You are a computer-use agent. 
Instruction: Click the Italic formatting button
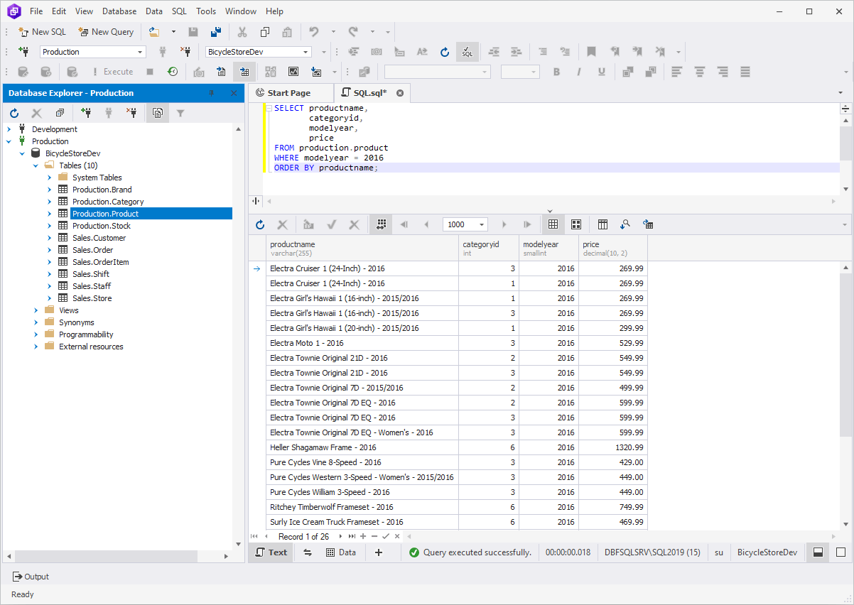point(579,72)
